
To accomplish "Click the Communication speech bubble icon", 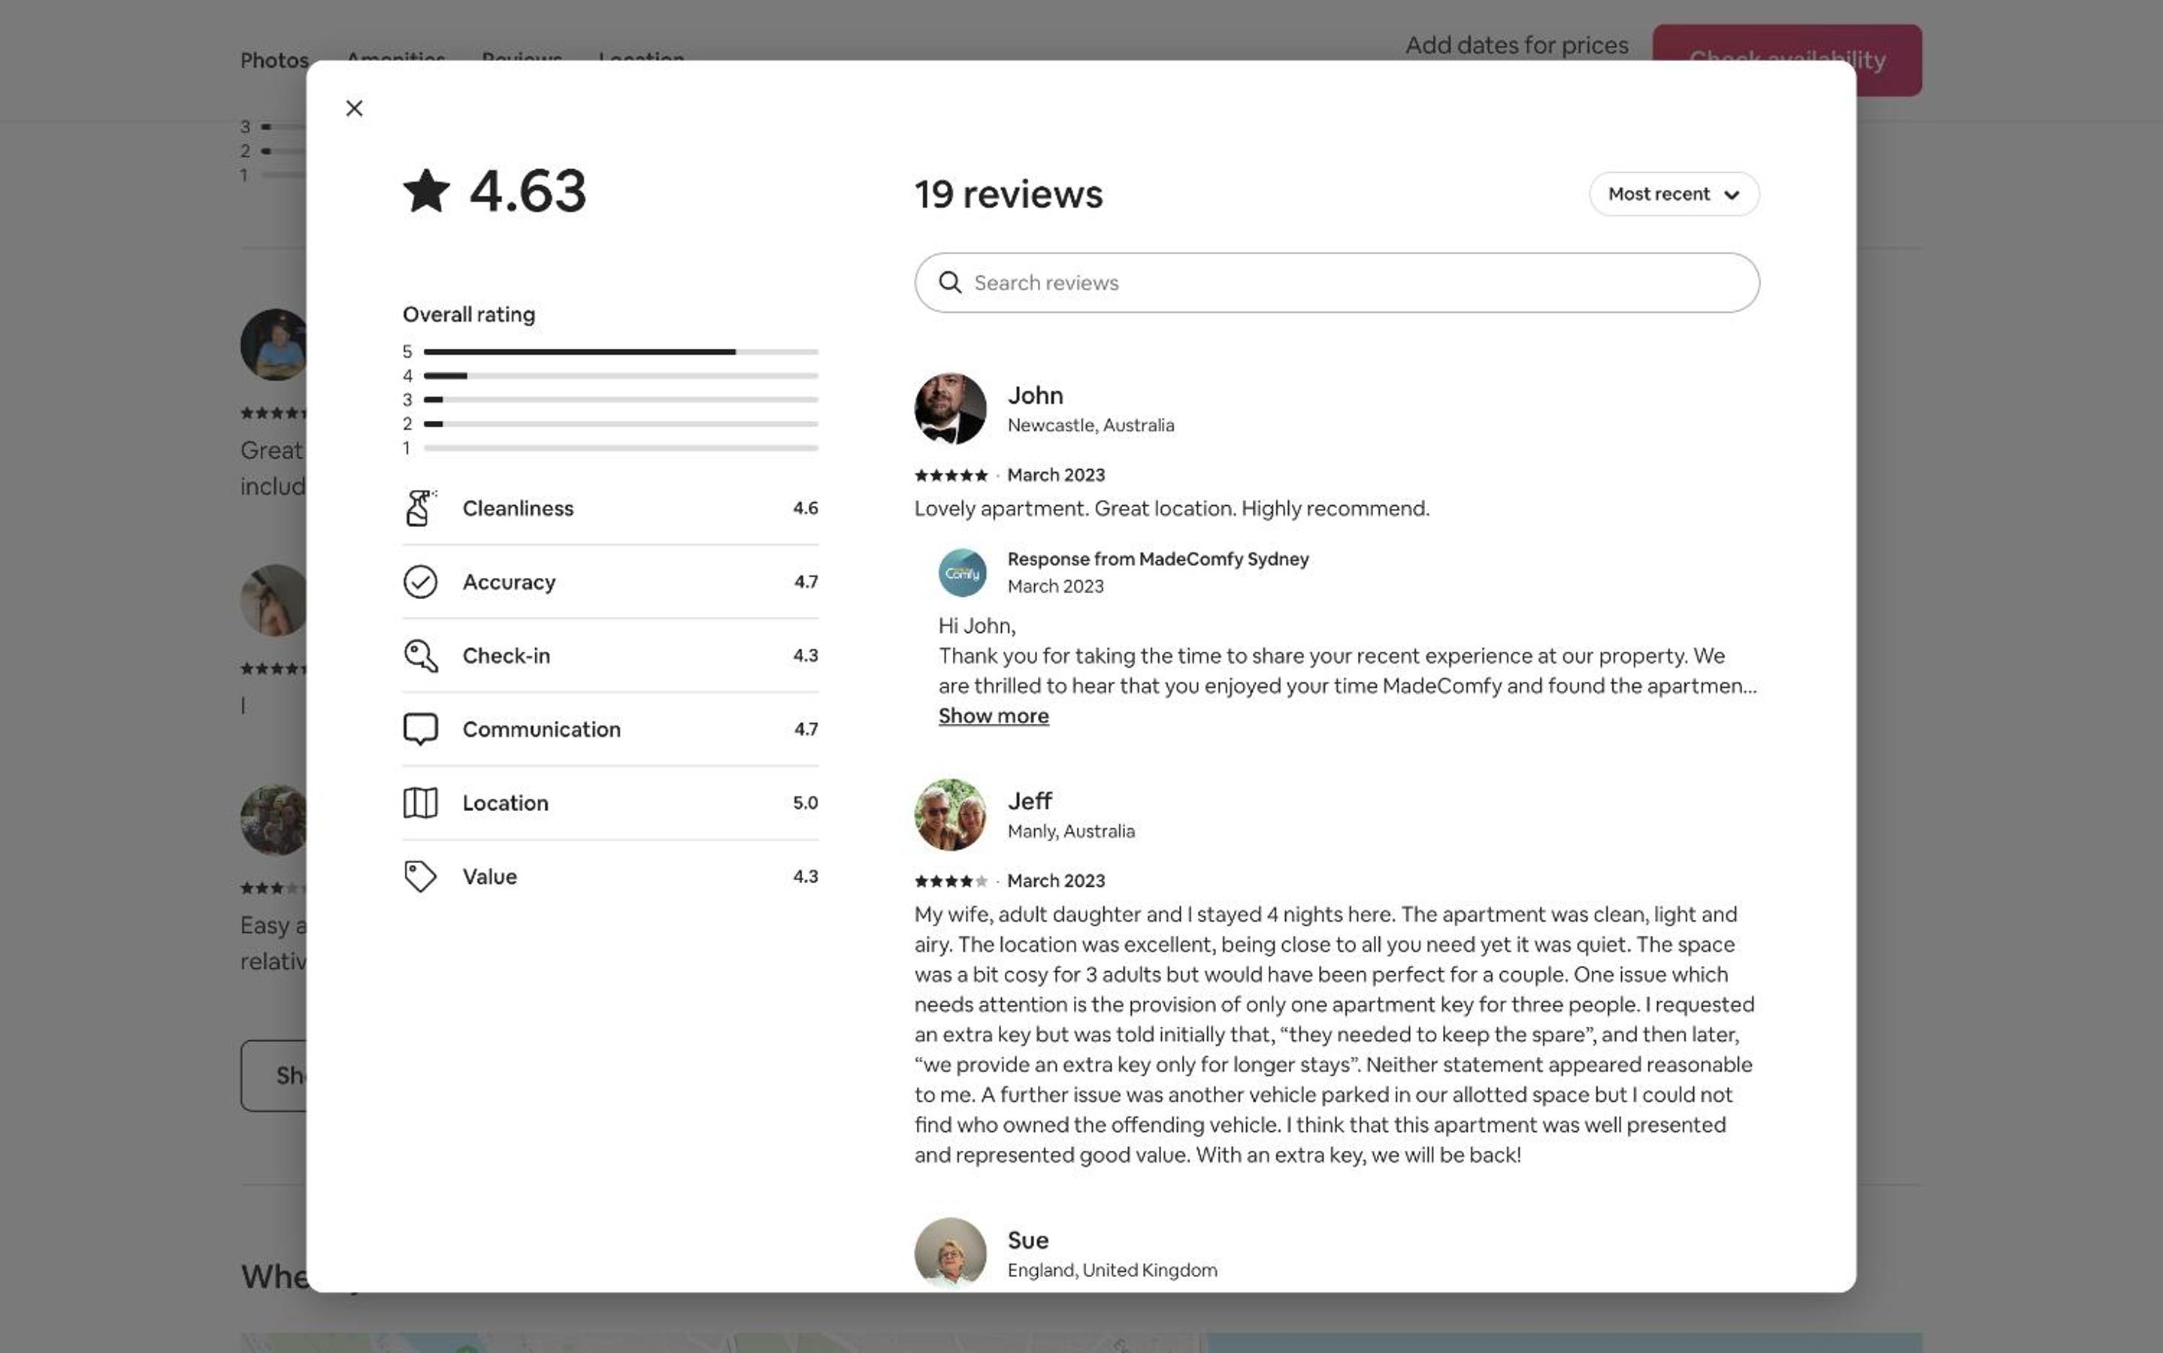I will point(420,729).
